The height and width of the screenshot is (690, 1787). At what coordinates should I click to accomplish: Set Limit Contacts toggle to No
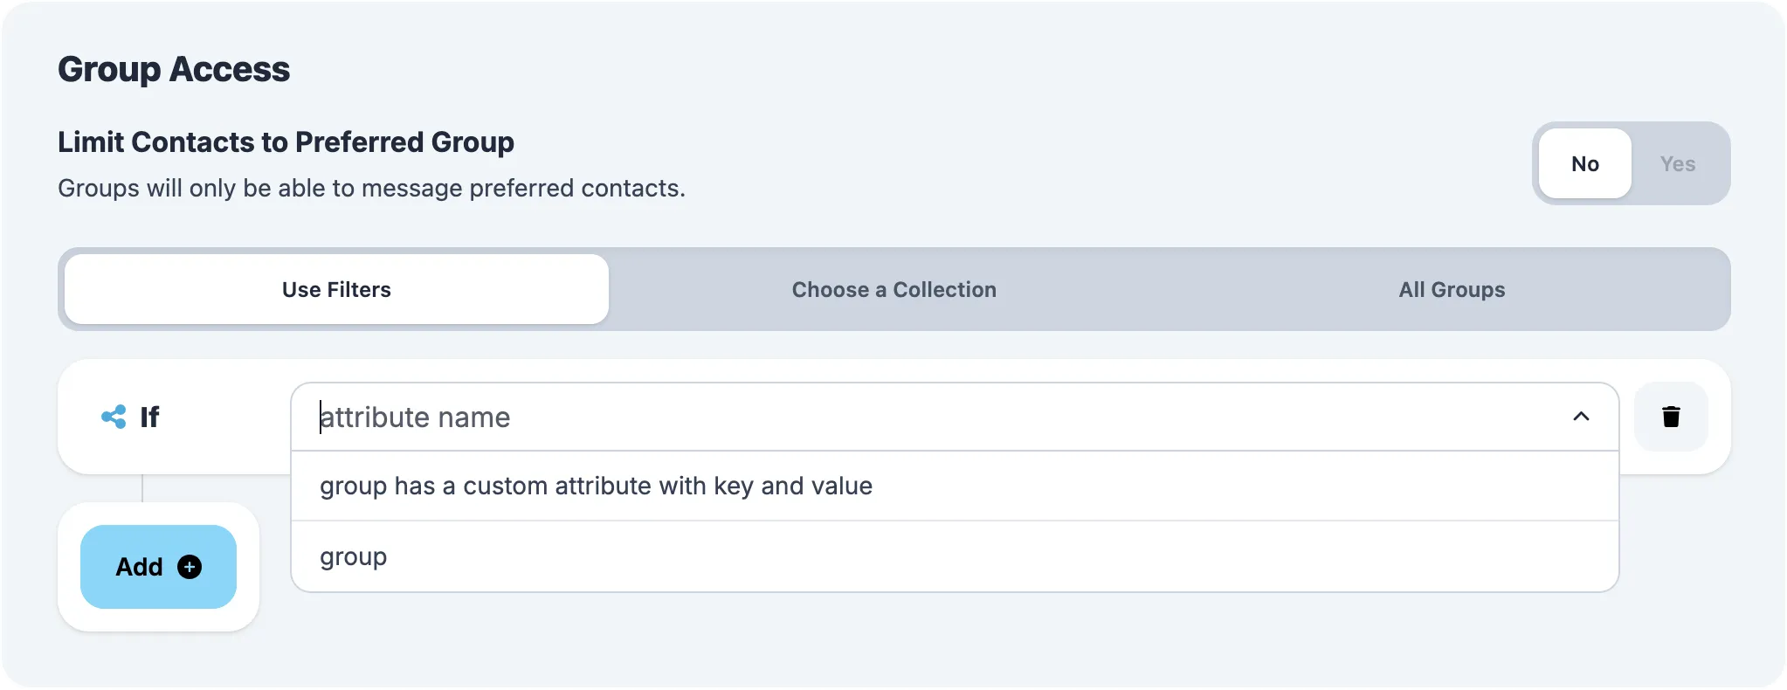1584,163
